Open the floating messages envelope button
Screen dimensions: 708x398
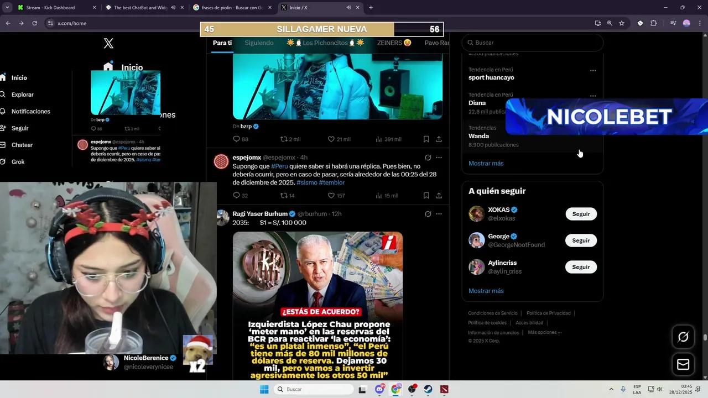(683, 364)
